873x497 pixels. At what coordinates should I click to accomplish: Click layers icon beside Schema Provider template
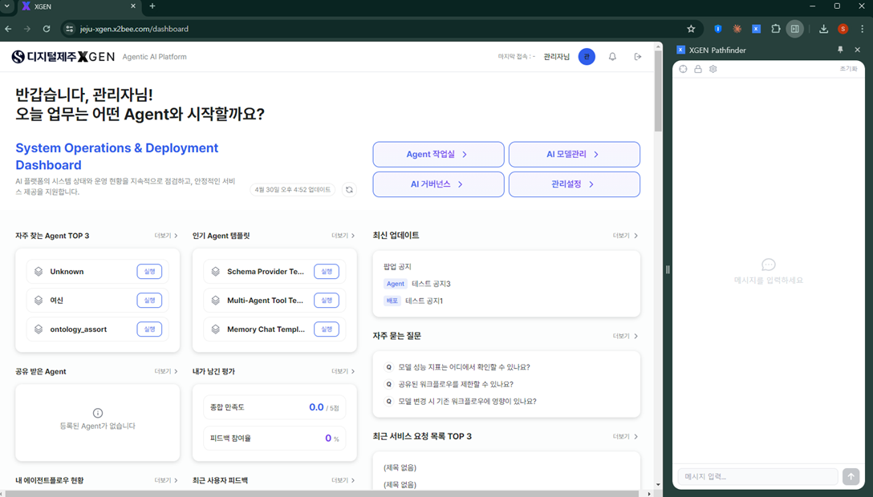click(216, 271)
